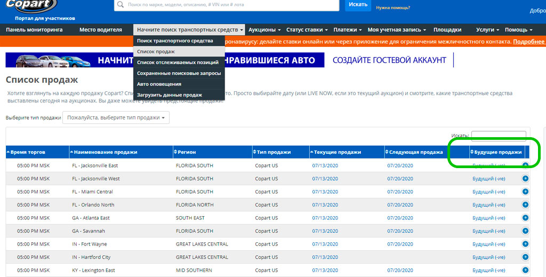This screenshot has height=277, width=546.
Task: Open Панель мониторинга in navigation bar
Action: [x=34, y=29]
